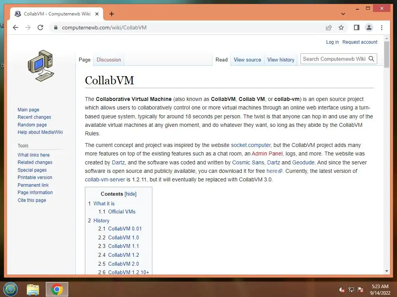Click Printable version link
The width and height of the screenshot is (397, 297).
(x=35, y=177)
